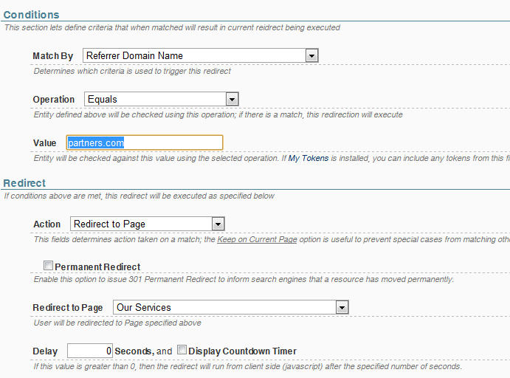This screenshot has height=378, width=510.
Task: Open the Match By dropdown arrow
Action: tap(311, 55)
